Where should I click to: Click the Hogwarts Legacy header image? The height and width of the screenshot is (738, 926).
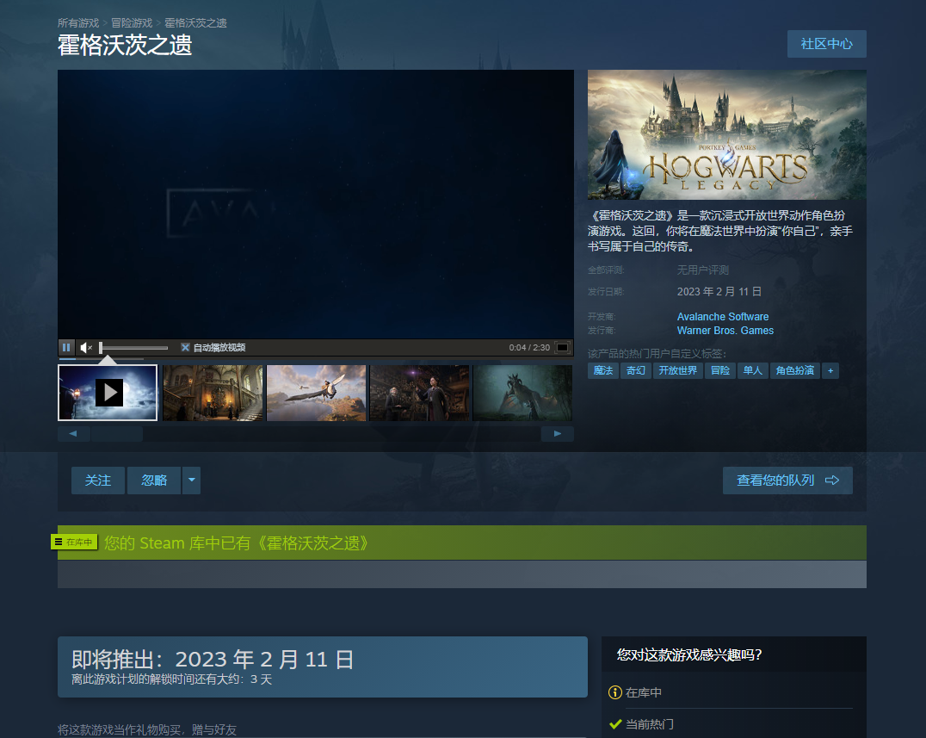[x=727, y=134]
